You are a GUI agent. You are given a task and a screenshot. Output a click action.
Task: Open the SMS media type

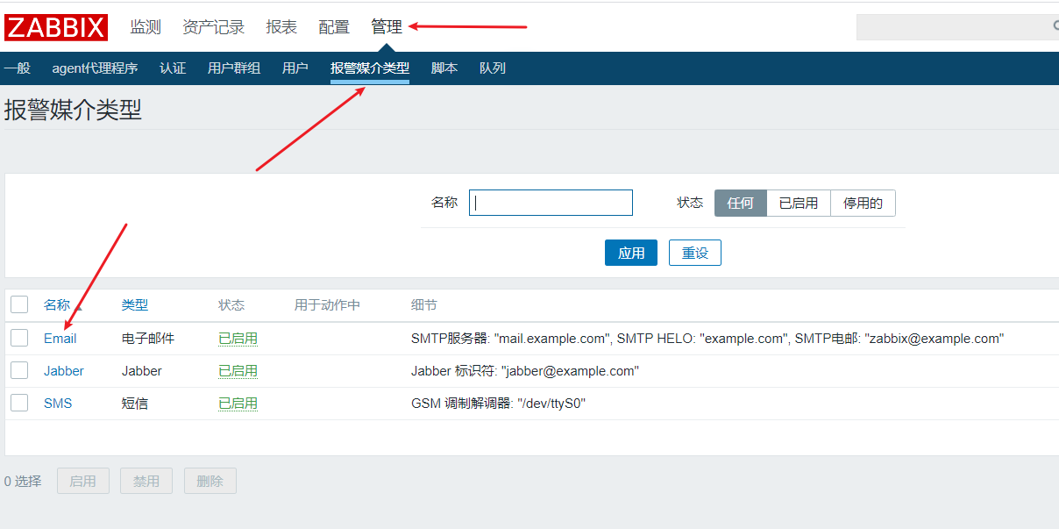[58, 403]
